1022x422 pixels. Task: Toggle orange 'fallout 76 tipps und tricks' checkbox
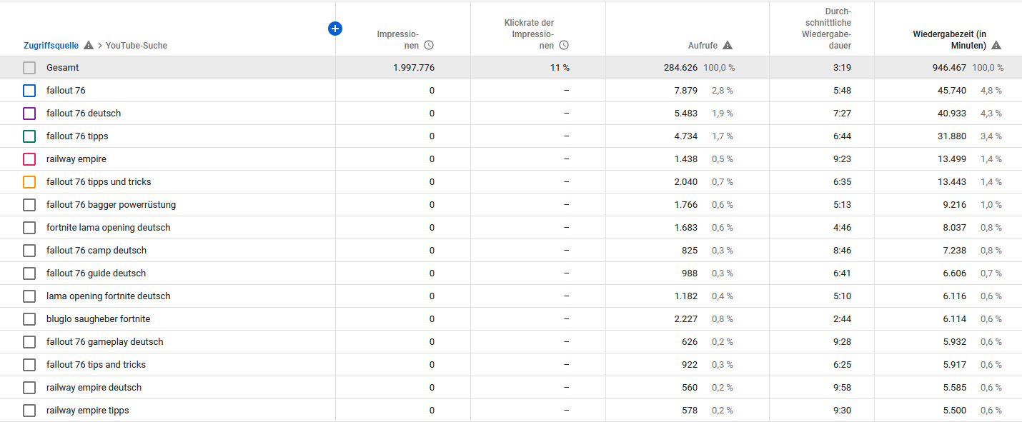coord(29,182)
